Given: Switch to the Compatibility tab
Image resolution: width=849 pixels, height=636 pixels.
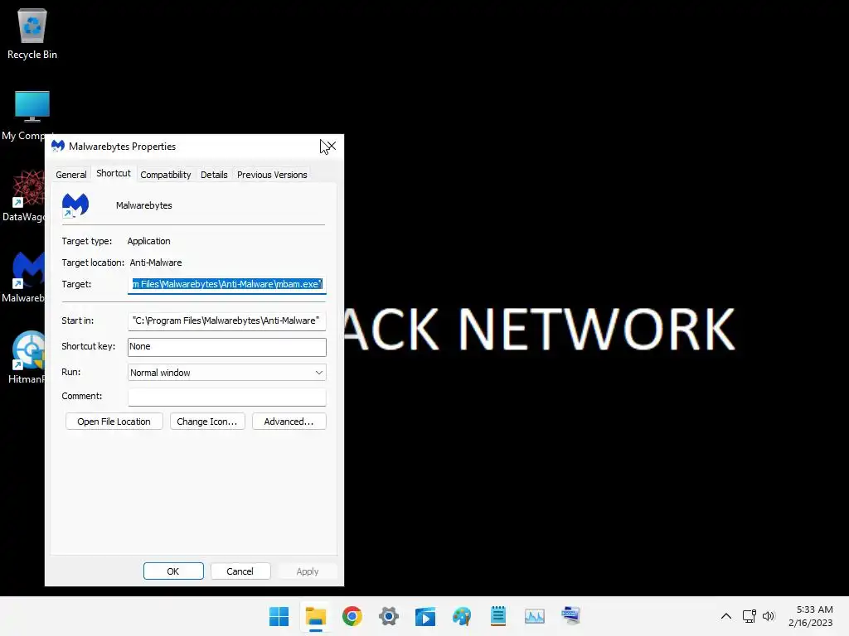Looking at the screenshot, I should (166, 175).
